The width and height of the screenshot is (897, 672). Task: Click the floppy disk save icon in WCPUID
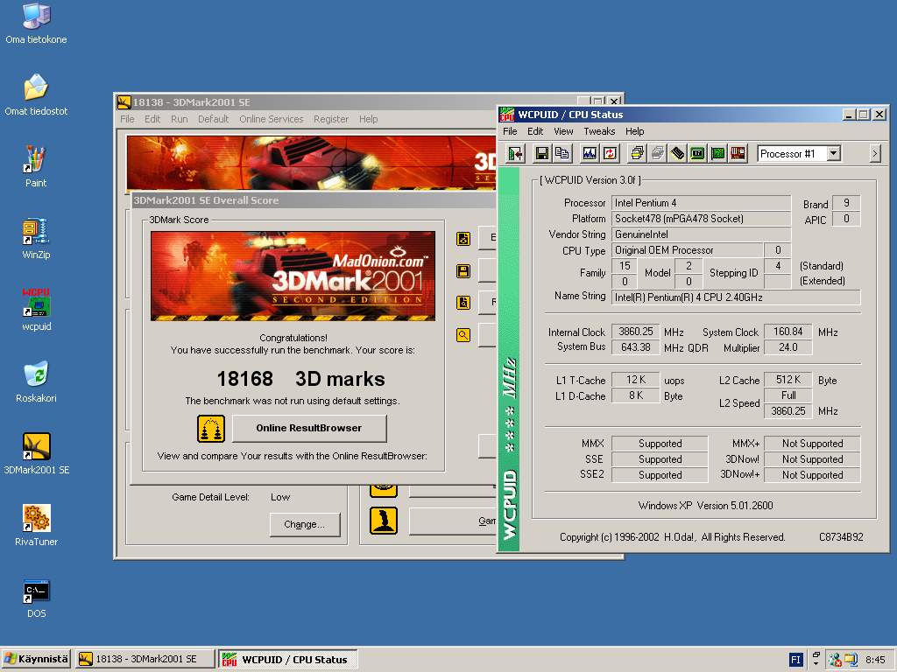pos(542,153)
